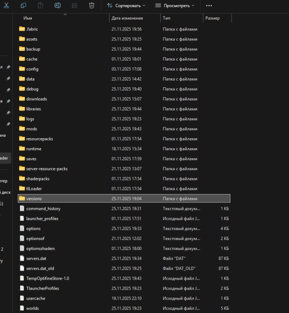
Task: Select the libraries folder icon
Action: tap(22, 109)
